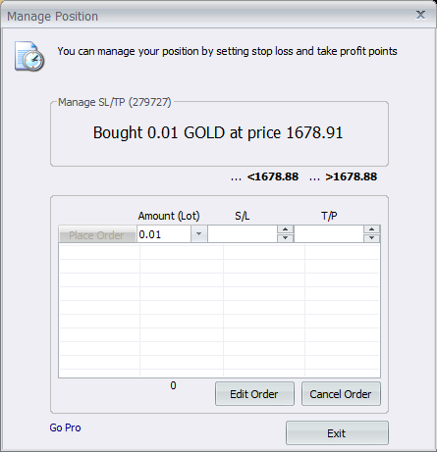Select the >1678.88 take profit price
Image resolution: width=437 pixels, height=452 pixels.
tap(352, 176)
